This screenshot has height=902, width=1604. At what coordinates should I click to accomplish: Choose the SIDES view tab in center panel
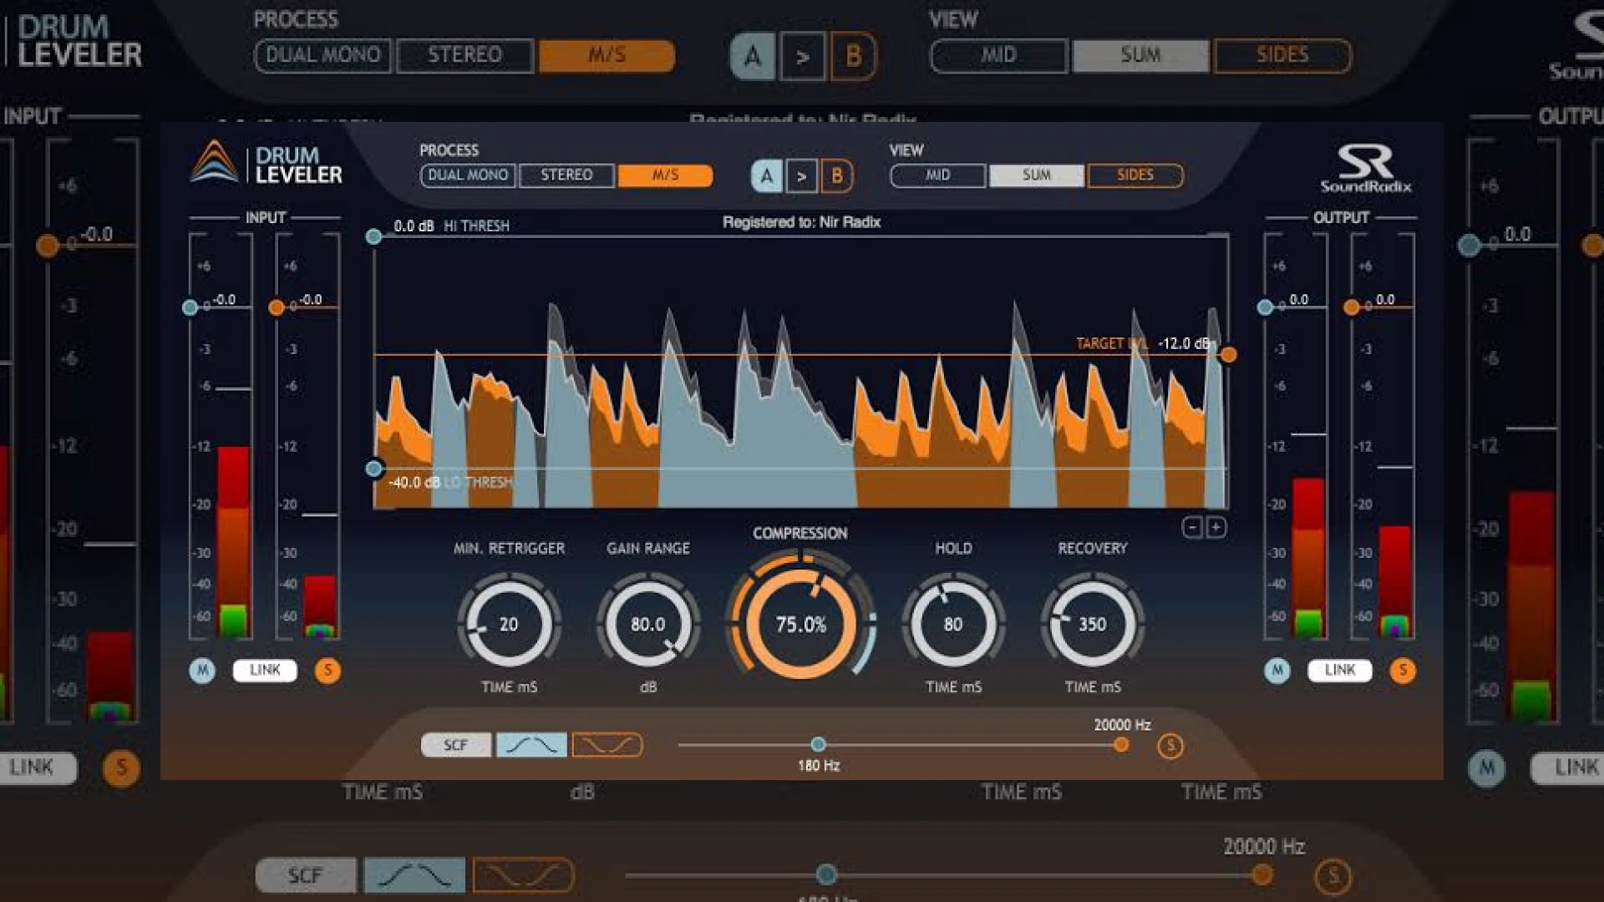(1134, 175)
